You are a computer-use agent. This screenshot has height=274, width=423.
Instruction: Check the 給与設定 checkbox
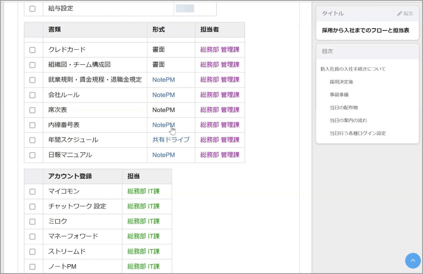[32, 9]
